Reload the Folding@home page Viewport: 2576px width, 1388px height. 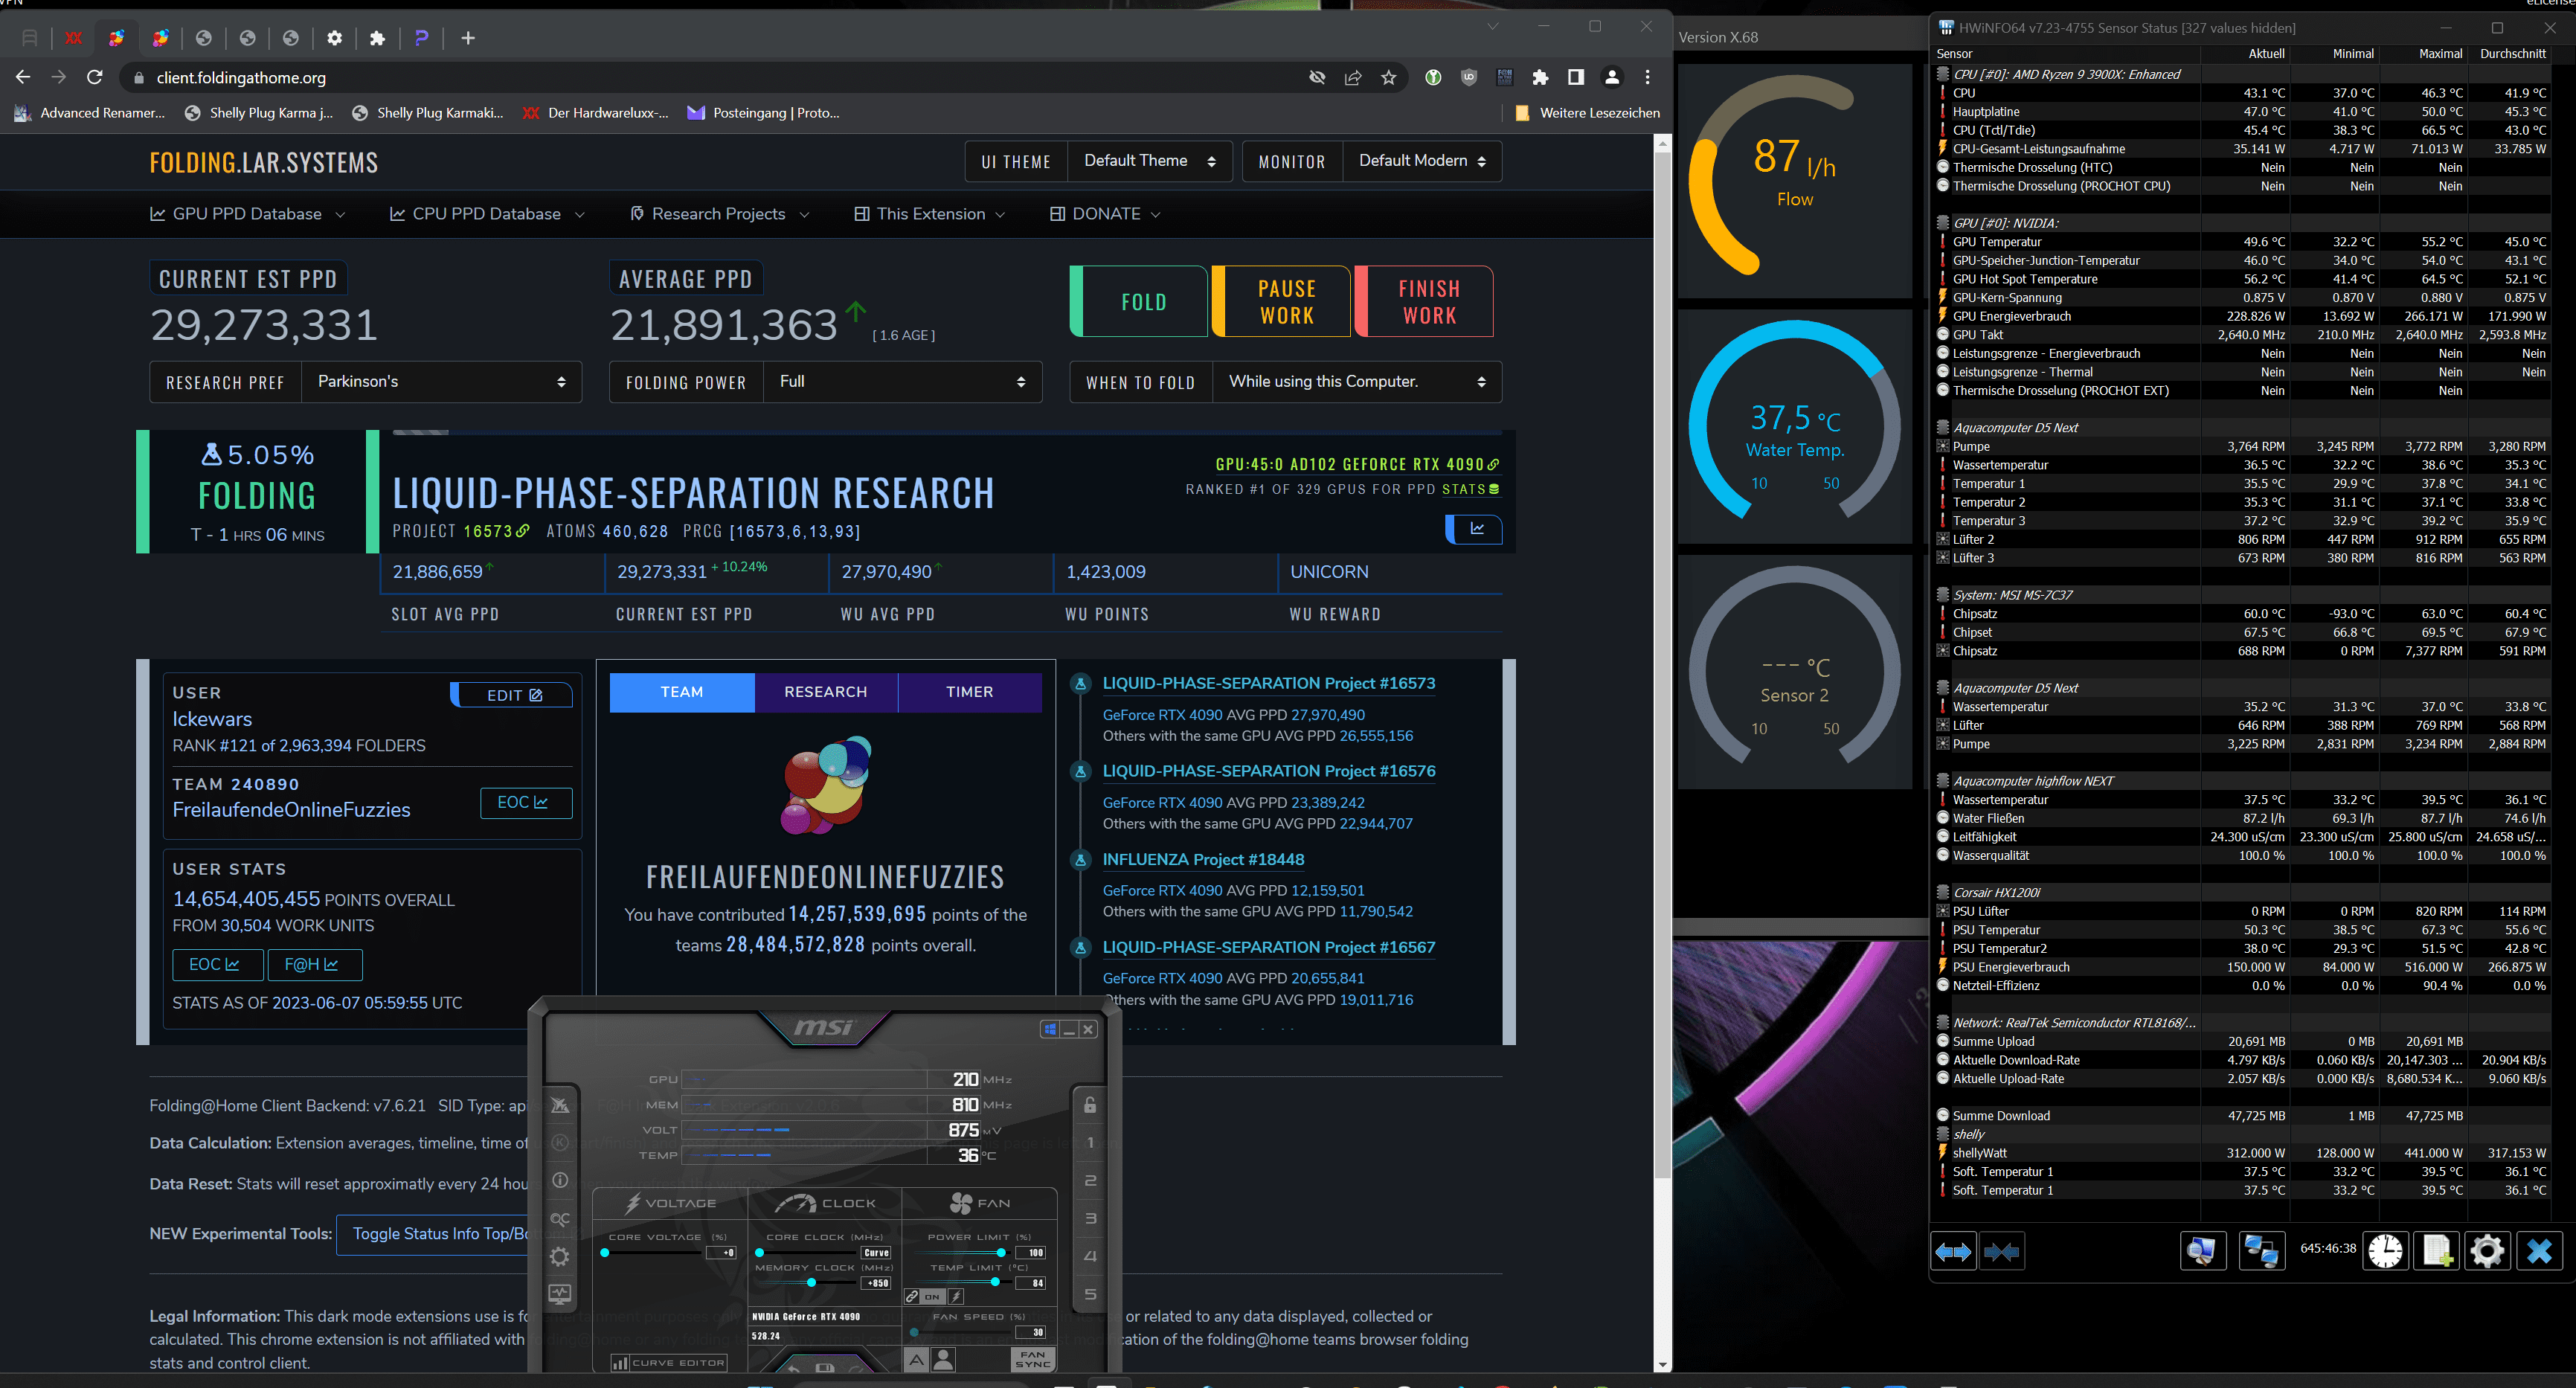(x=95, y=77)
